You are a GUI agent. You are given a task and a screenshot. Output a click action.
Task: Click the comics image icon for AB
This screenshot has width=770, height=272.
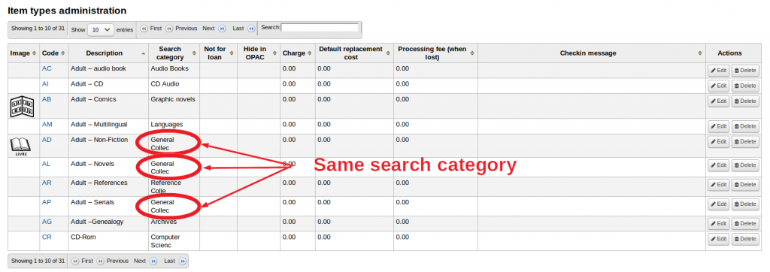click(x=23, y=106)
